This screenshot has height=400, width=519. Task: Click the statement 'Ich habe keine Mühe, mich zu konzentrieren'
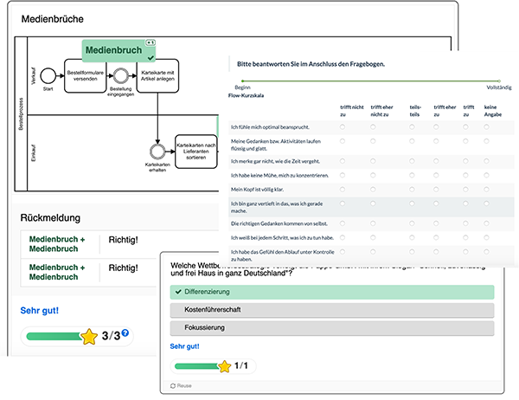[x=279, y=175]
